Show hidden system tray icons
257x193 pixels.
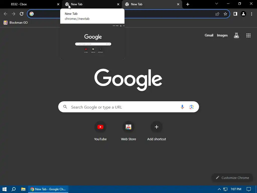click(219, 189)
